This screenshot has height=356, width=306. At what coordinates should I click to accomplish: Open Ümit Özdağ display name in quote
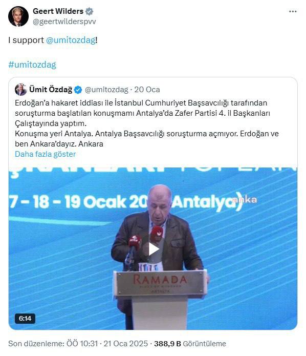pyautogui.click(x=51, y=90)
